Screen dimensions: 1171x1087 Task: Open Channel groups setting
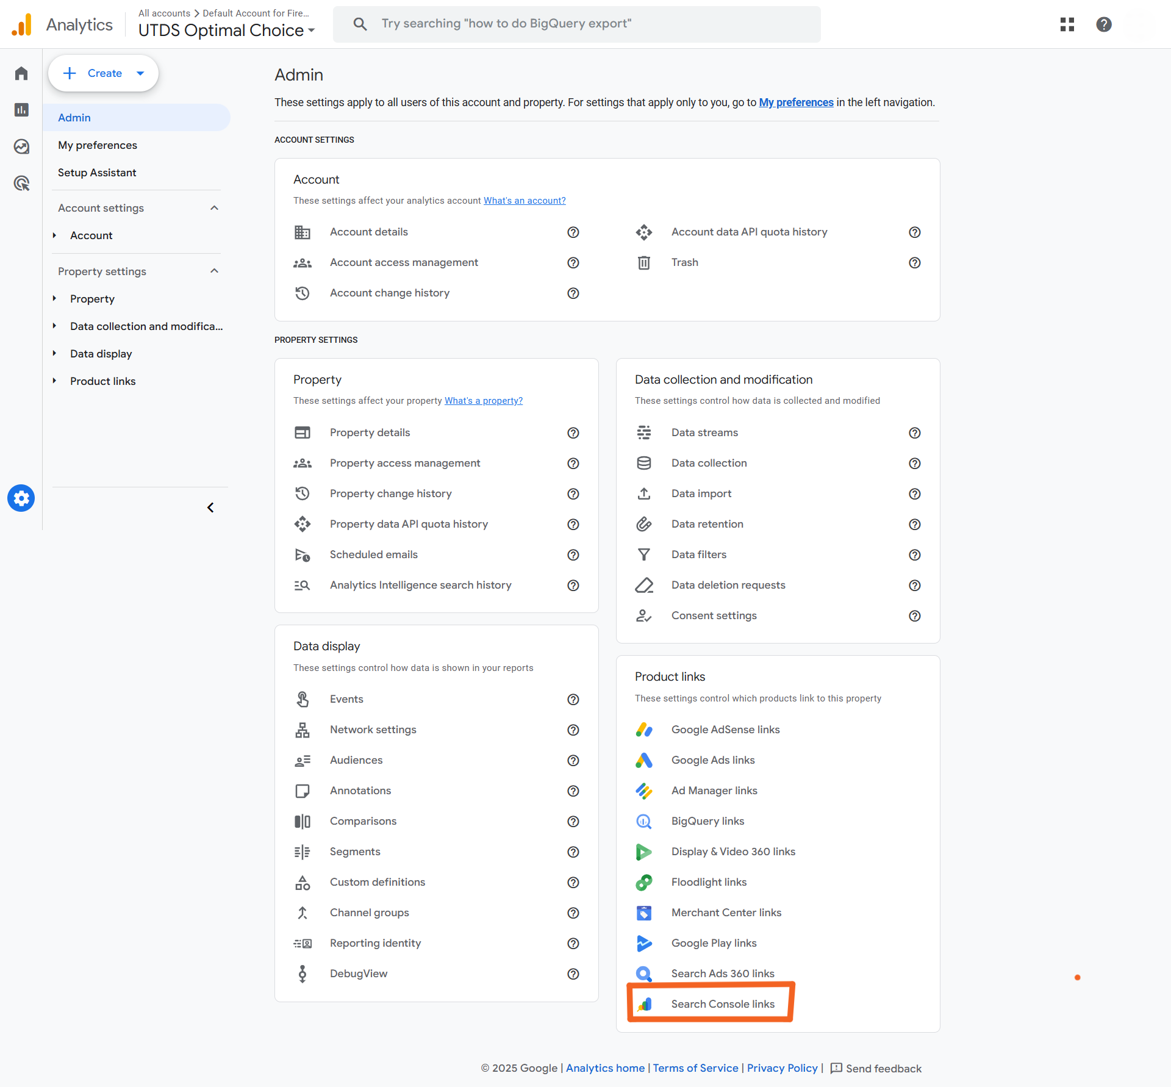370,913
